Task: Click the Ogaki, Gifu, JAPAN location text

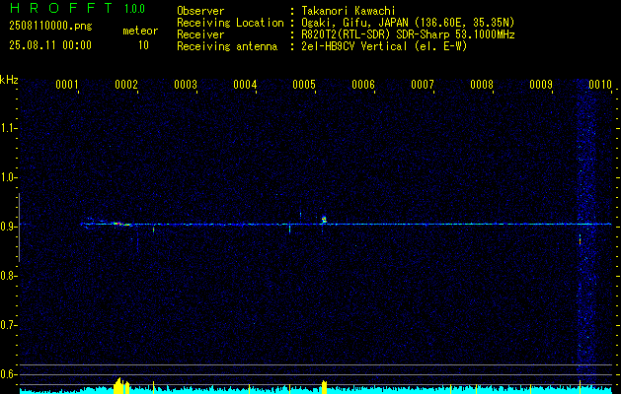Action: tap(408, 23)
